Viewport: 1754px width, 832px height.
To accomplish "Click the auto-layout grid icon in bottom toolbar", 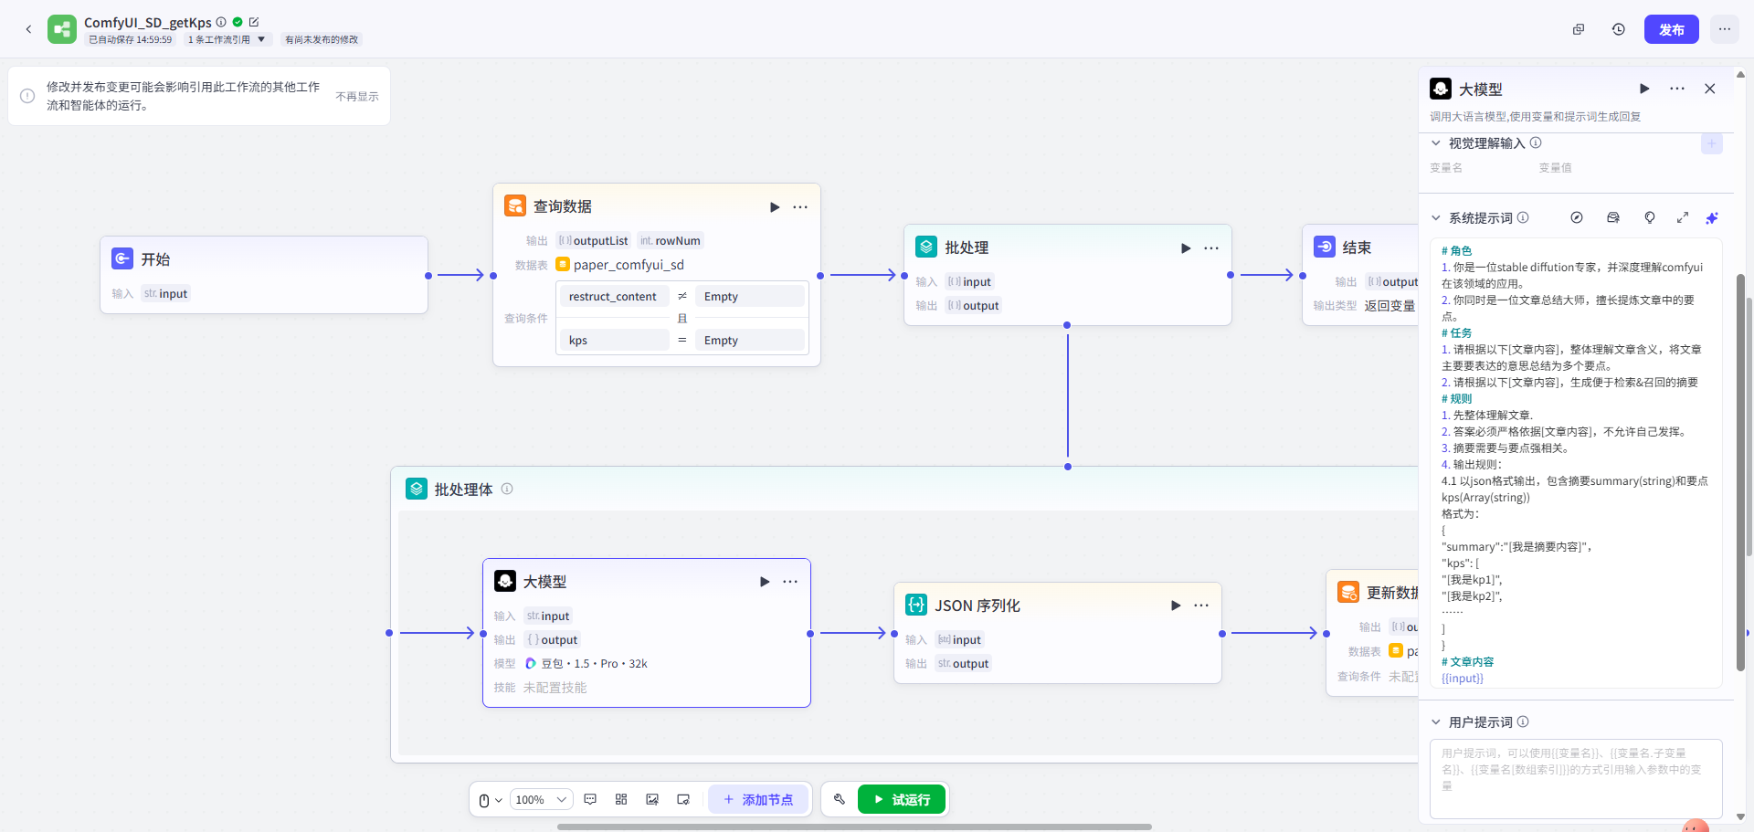I will coord(621,799).
